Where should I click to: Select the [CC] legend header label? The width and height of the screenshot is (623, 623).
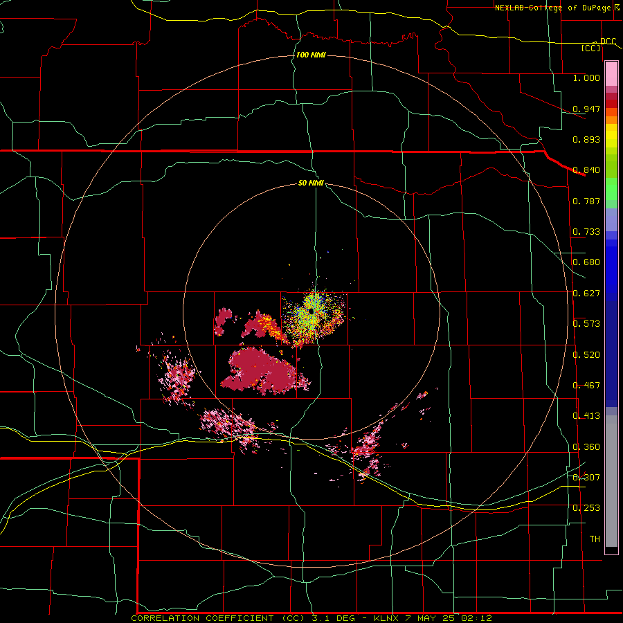[591, 48]
